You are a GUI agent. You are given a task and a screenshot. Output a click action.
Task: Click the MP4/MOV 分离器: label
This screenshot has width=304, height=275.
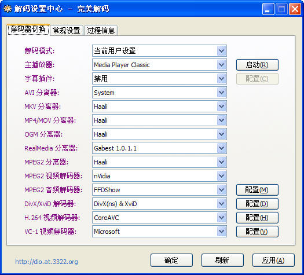pyautogui.click(x=50, y=120)
